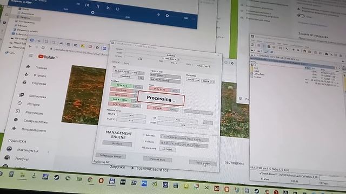This screenshot has height=194, width=346.
Task: Click the browser address bar with youtube.com
Action: [81, 52]
